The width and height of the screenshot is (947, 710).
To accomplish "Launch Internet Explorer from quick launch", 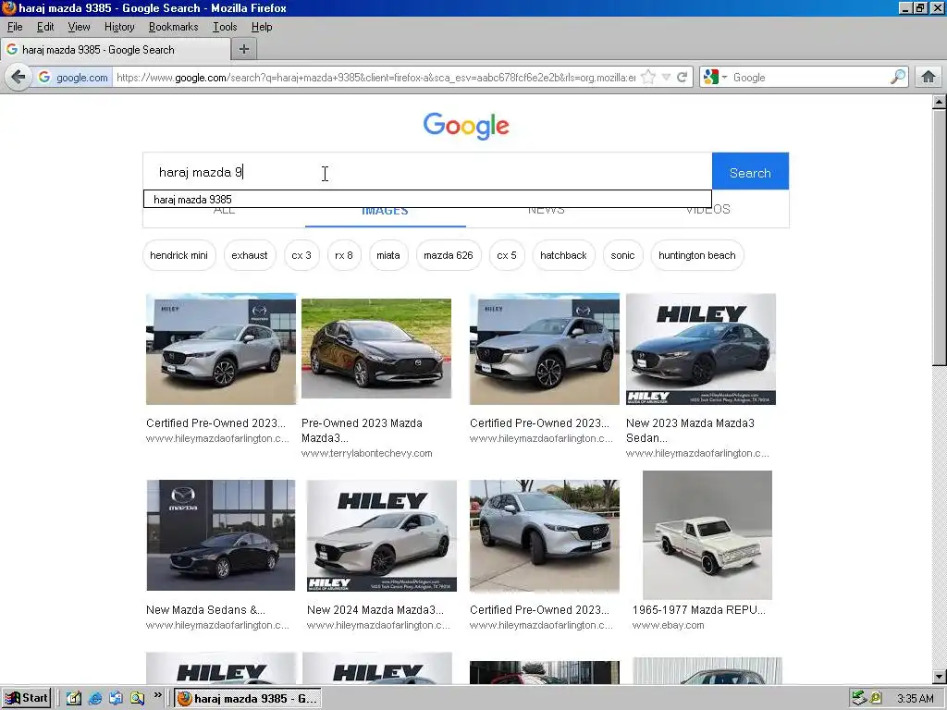I will [95, 699].
